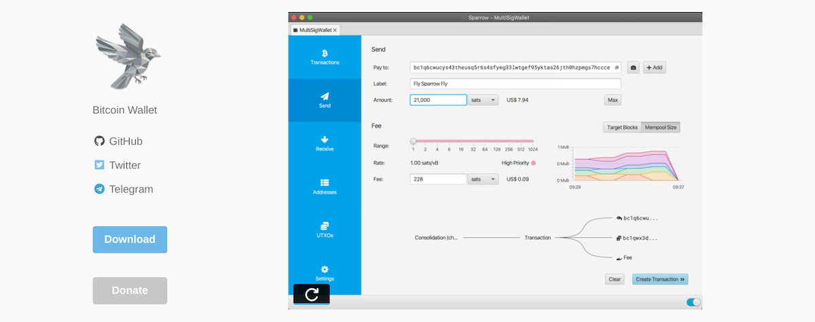Click the Donate button
815x322 pixels.
pyautogui.click(x=130, y=290)
